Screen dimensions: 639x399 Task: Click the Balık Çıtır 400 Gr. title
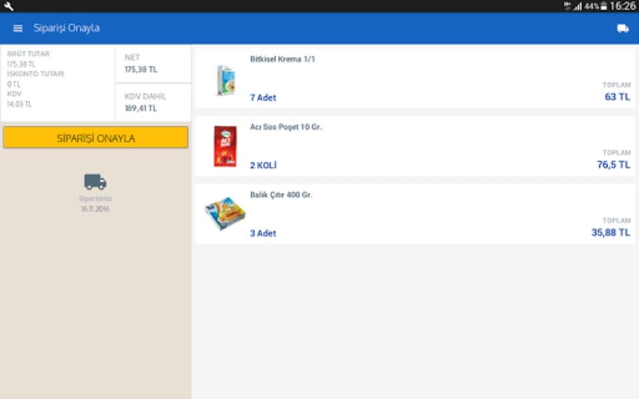tap(281, 195)
